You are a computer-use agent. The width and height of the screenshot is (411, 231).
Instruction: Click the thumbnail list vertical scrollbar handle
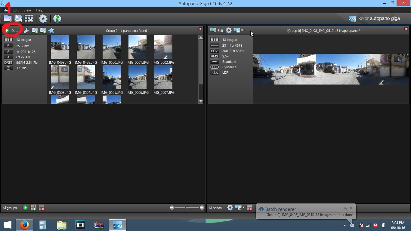coord(201,62)
